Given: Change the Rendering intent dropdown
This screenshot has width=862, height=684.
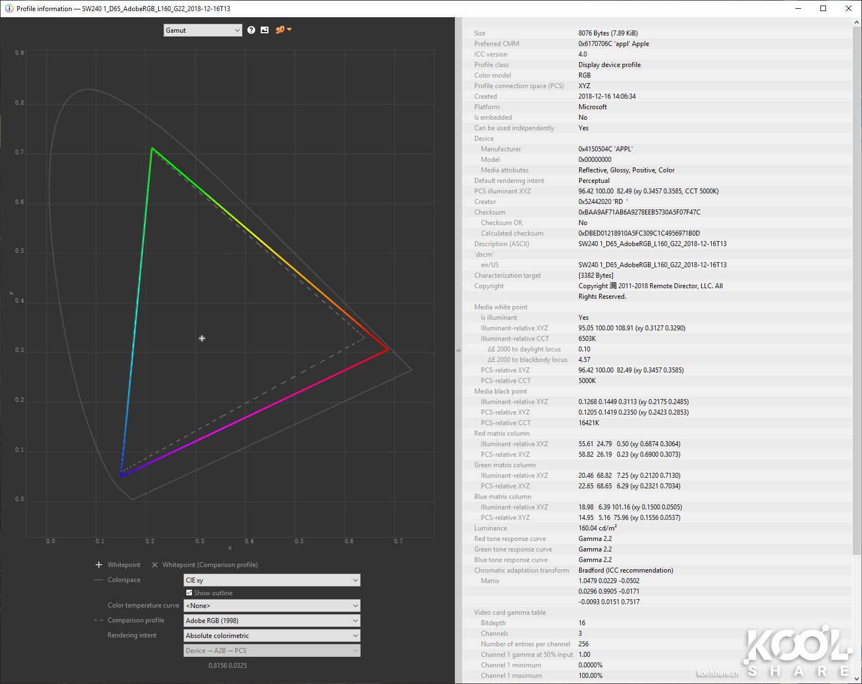Looking at the screenshot, I should point(272,635).
